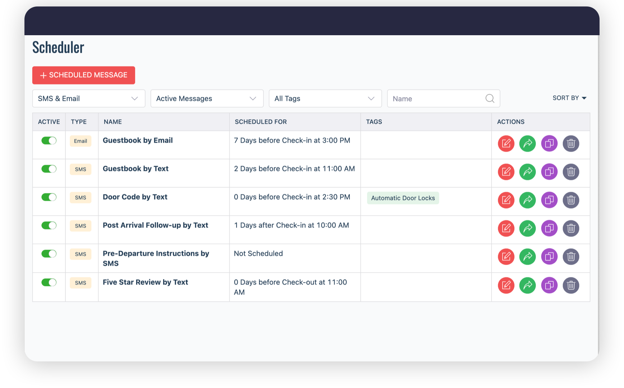This screenshot has height=388, width=624.
Task: Open the SMS & Email filter dropdown
Action: (x=88, y=98)
